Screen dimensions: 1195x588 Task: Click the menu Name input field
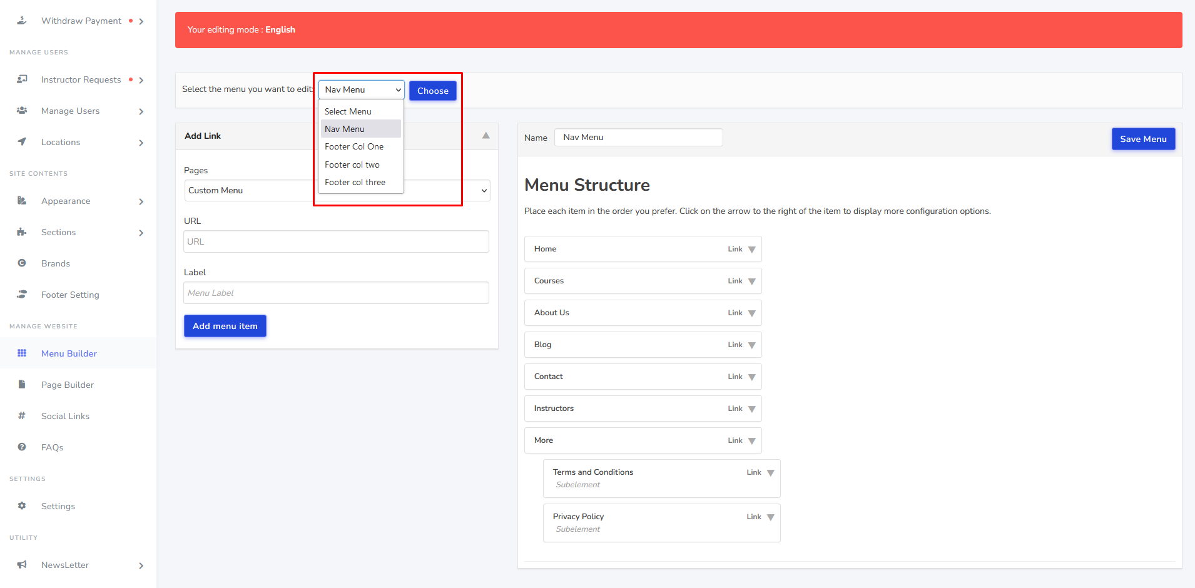(x=639, y=138)
